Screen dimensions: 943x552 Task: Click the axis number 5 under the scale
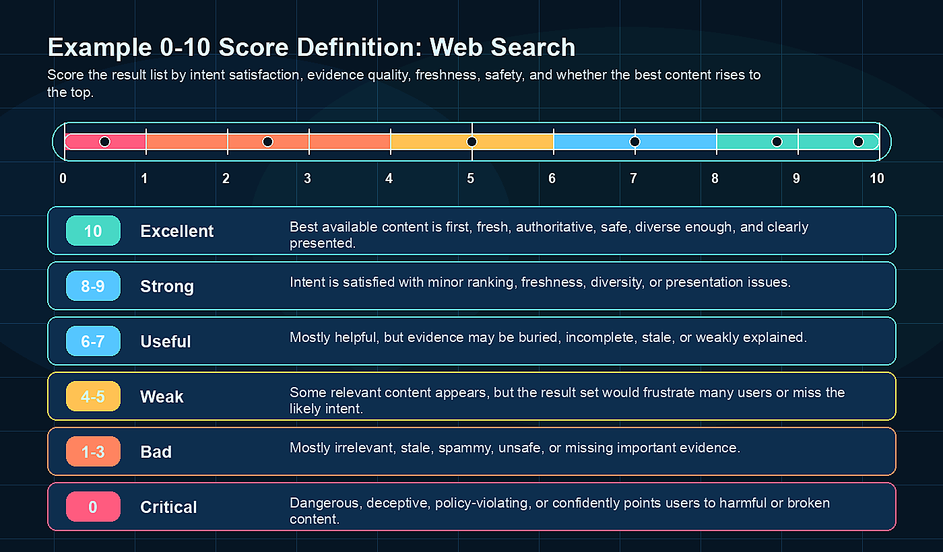pos(471,179)
